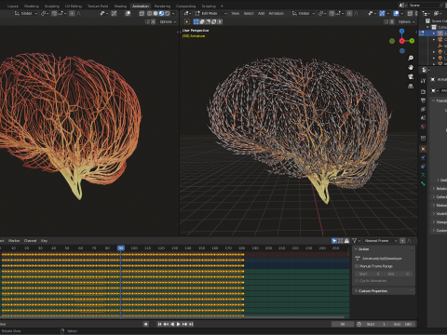Click the playhead at frame 90
Viewport: 447px width, 335px height.
(x=121, y=248)
